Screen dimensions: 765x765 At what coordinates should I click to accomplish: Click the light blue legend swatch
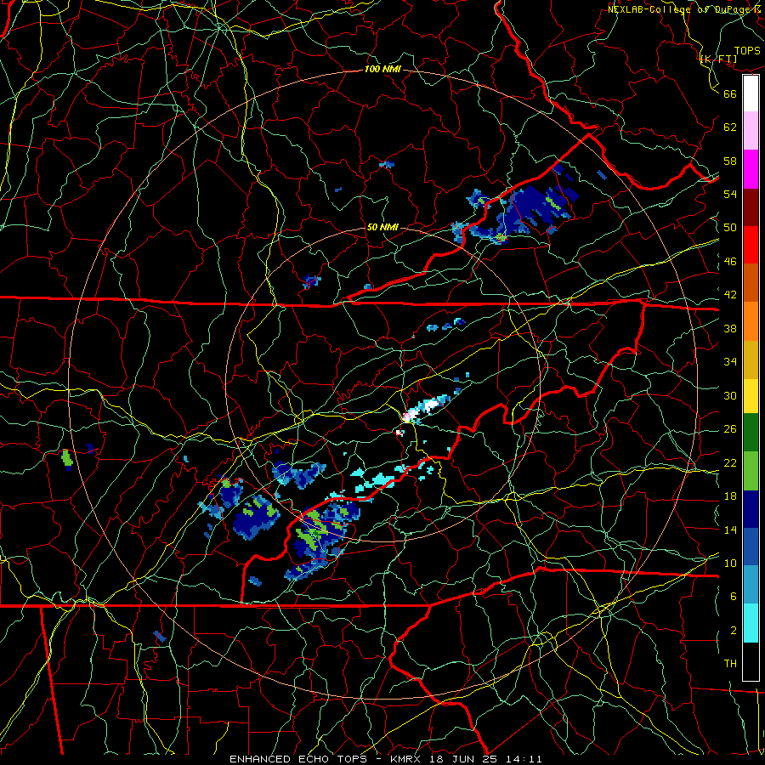click(751, 585)
